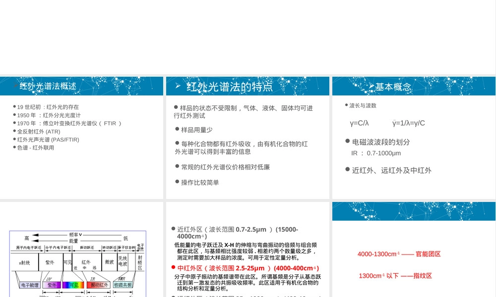Click the bullet '常规的红外光谱仪价格相对低廉'
Viewport: 496px width, 297px height.
coord(225,167)
